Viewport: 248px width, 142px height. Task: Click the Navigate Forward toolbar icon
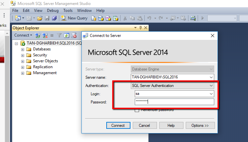pos(183,18)
